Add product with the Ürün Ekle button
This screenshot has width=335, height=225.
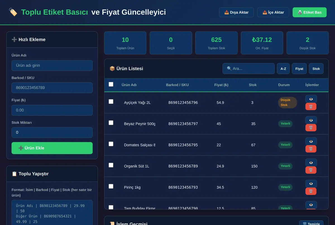point(52,148)
